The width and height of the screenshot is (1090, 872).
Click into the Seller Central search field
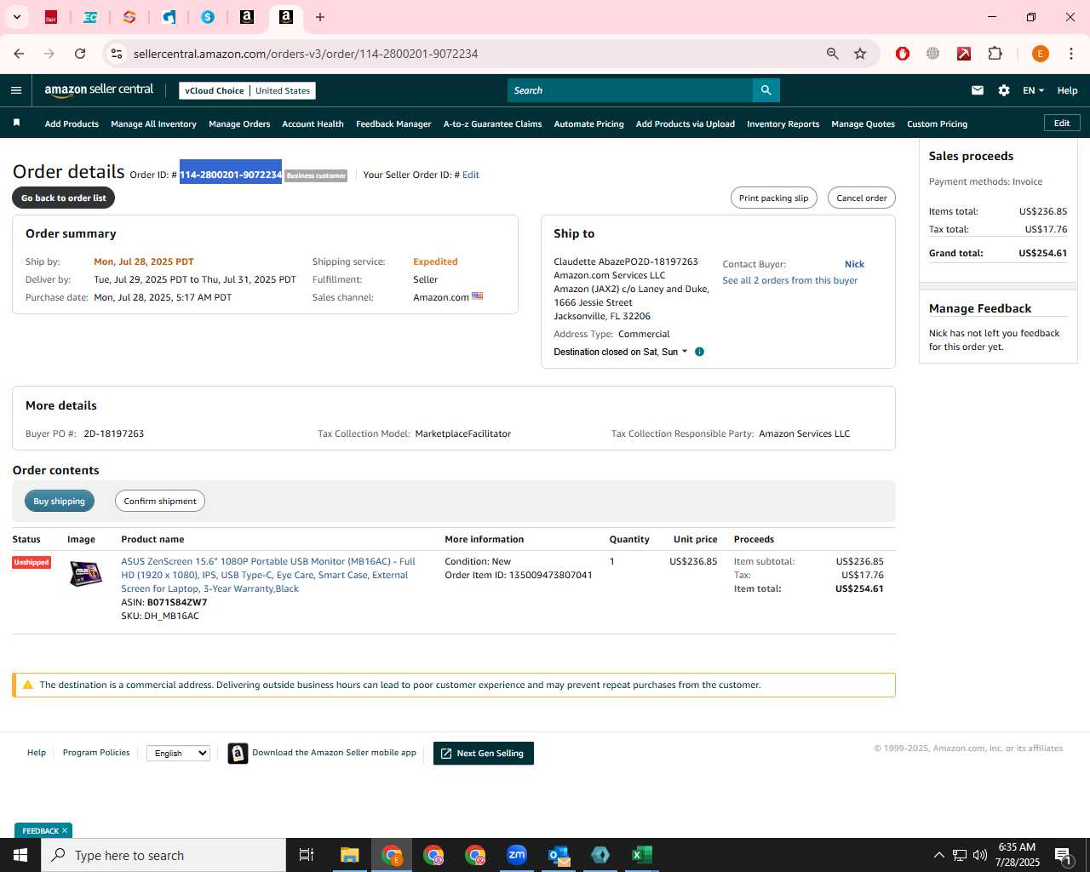(629, 90)
